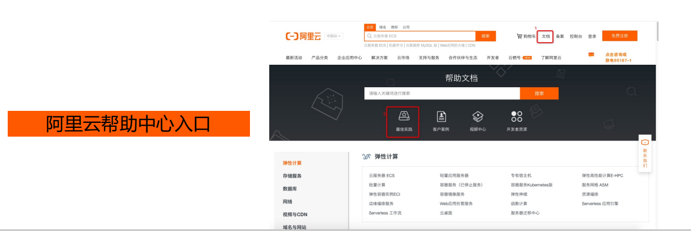The width and height of the screenshot is (691, 231).
Task: Open the 企业应用中心 menu
Action: pyautogui.click(x=350, y=58)
